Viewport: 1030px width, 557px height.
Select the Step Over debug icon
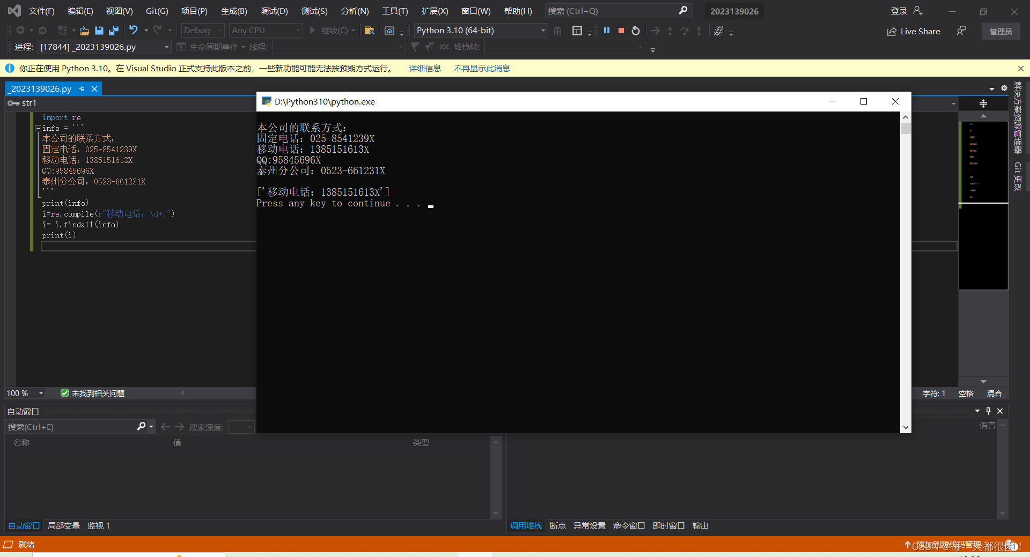[x=685, y=31]
